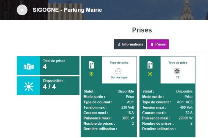208x138 pixels.
Task: Select the Disponibilités 4 / 4 tile
Action: (x=48, y=86)
